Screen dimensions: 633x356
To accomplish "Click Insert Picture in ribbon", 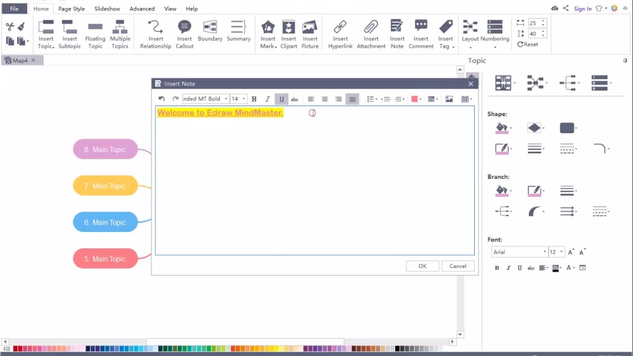I will (310, 35).
